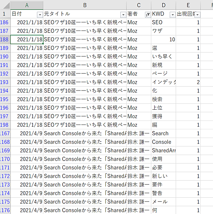Click KWD cell containing 編
Screen dimensions: 213x214
click(x=164, y=125)
